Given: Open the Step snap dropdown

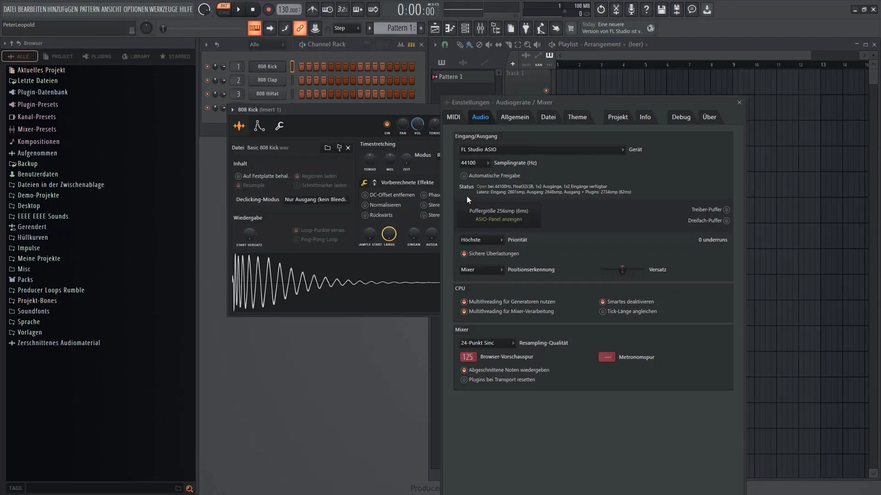Looking at the screenshot, I should 346,28.
